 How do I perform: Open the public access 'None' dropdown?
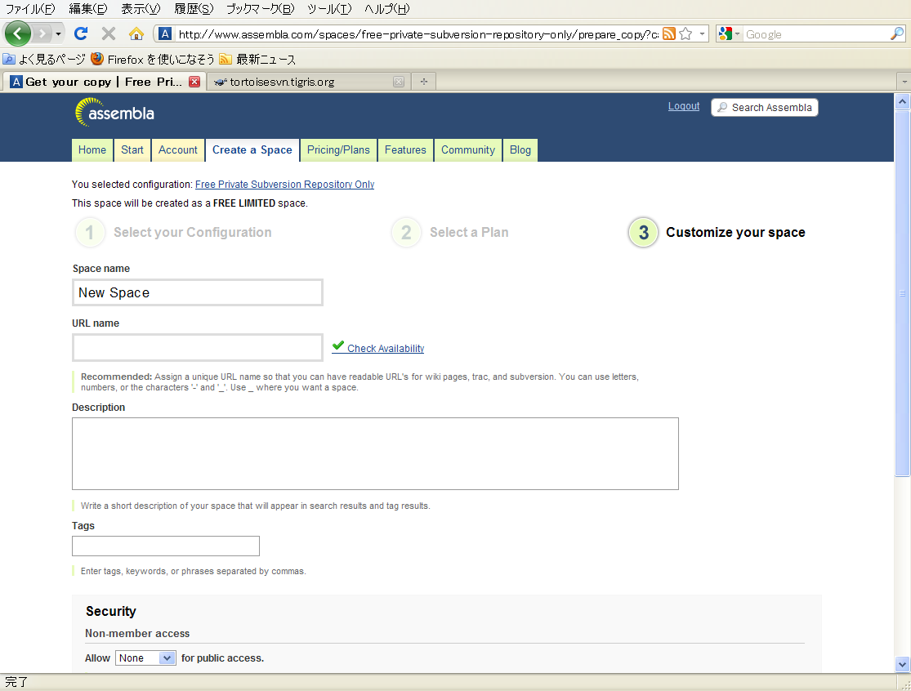pyautogui.click(x=145, y=658)
